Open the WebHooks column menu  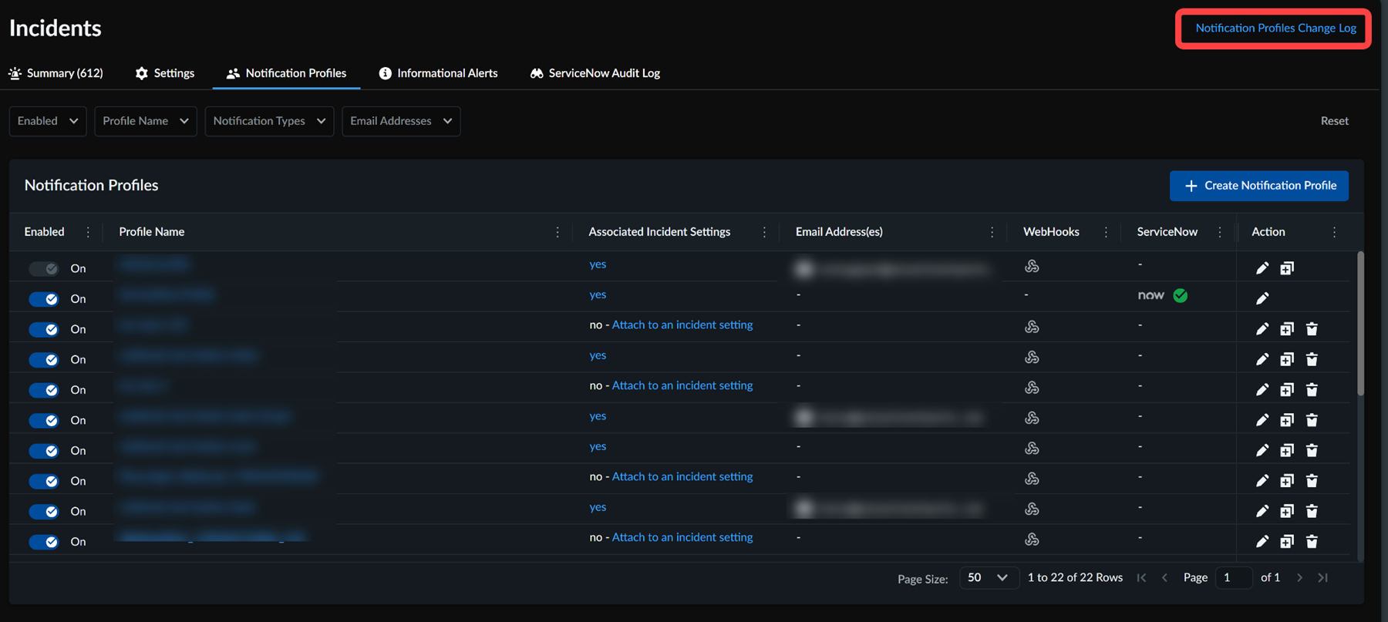[1106, 232]
